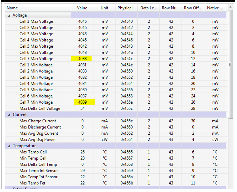The width and height of the screenshot is (237, 192).
Task: Select the Max Delta Cell Voltage row
Action: 115,109
